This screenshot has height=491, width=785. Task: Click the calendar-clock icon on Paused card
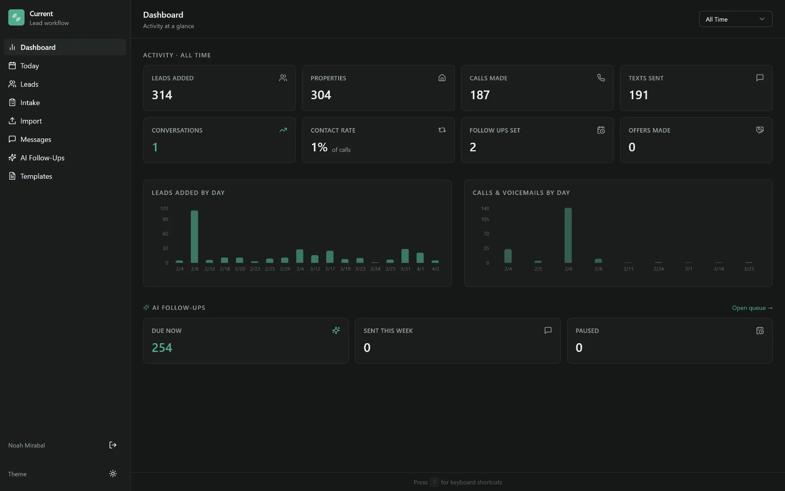(760, 330)
